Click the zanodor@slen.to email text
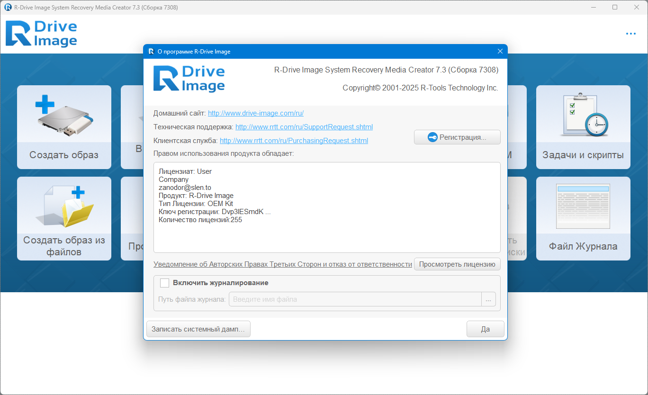The image size is (648, 395). [185, 188]
